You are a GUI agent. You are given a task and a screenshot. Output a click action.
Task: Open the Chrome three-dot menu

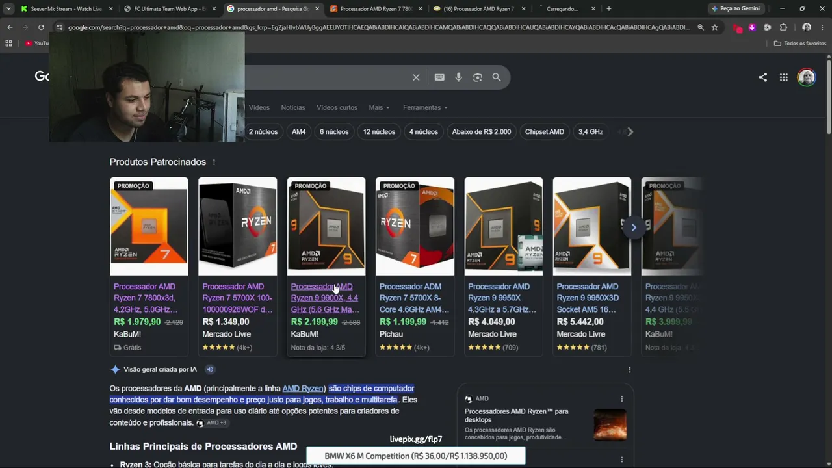pos(823,27)
